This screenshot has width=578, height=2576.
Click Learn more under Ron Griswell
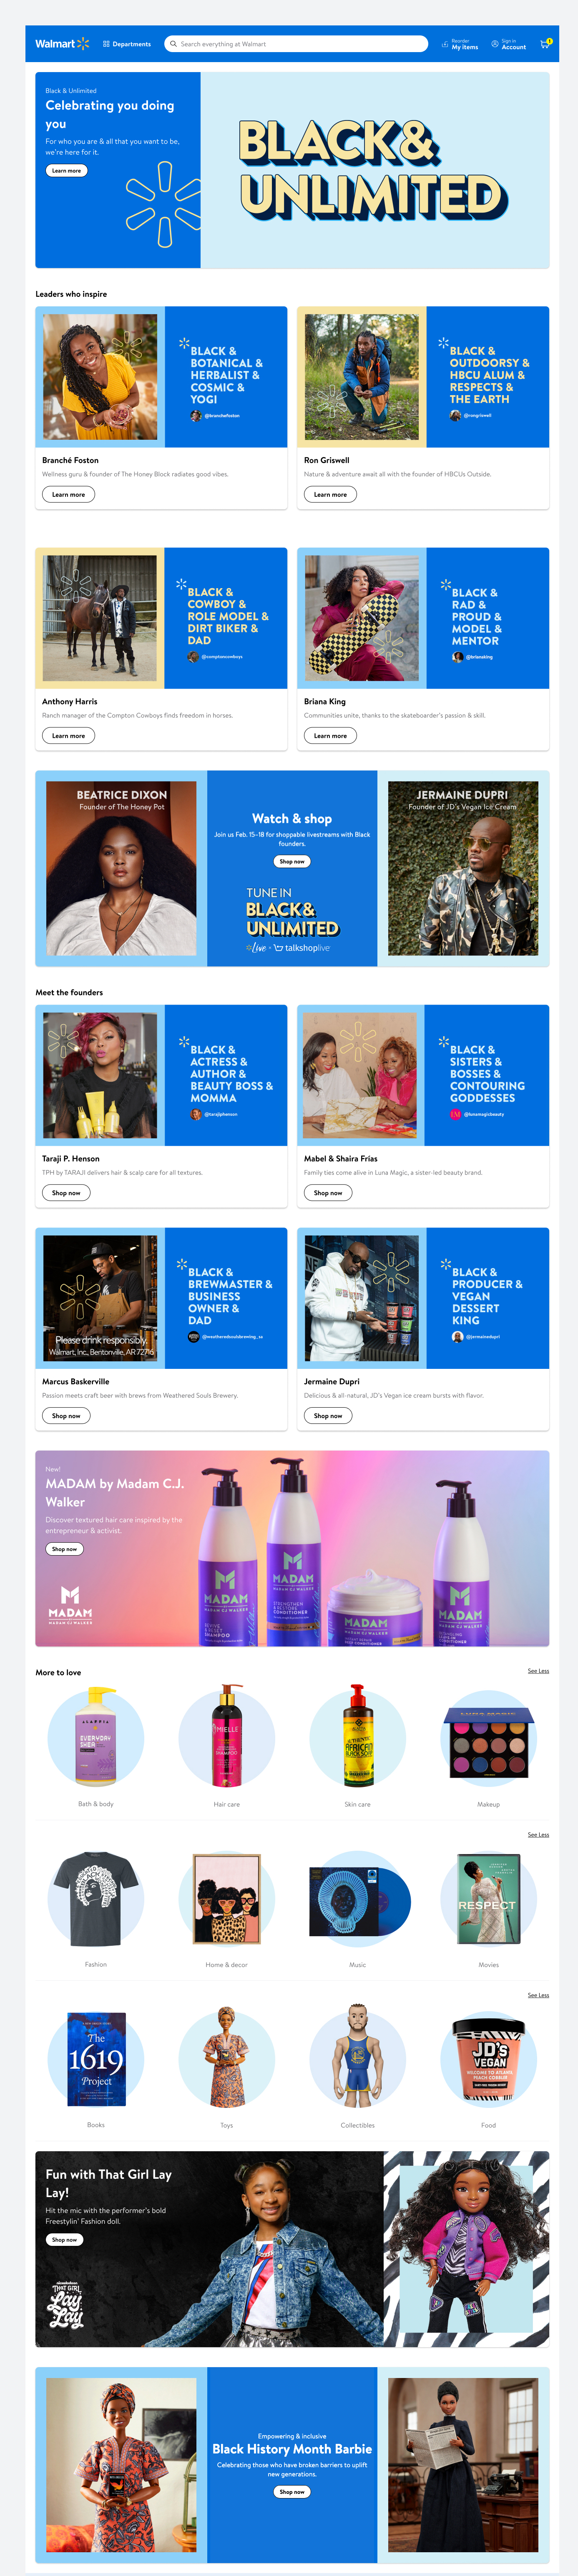(x=330, y=494)
